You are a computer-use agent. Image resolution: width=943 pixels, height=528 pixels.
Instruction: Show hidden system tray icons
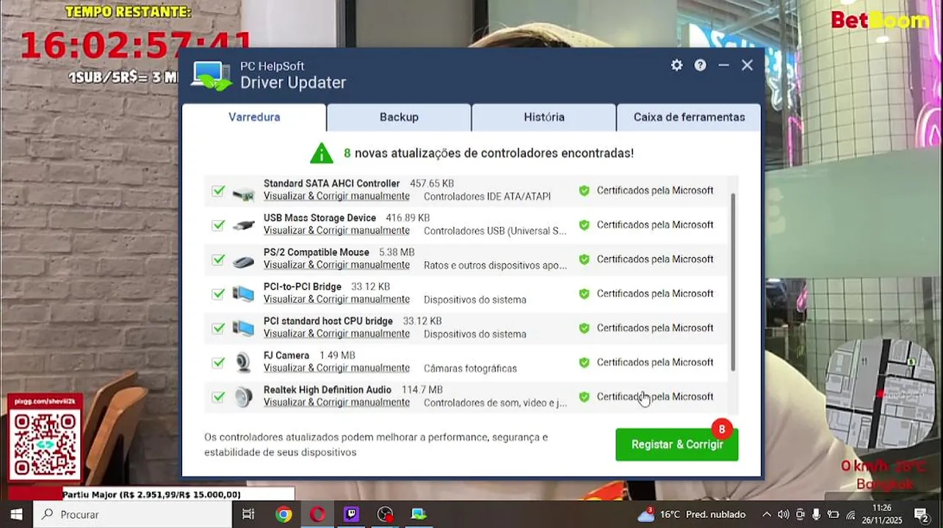[x=767, y=514]
